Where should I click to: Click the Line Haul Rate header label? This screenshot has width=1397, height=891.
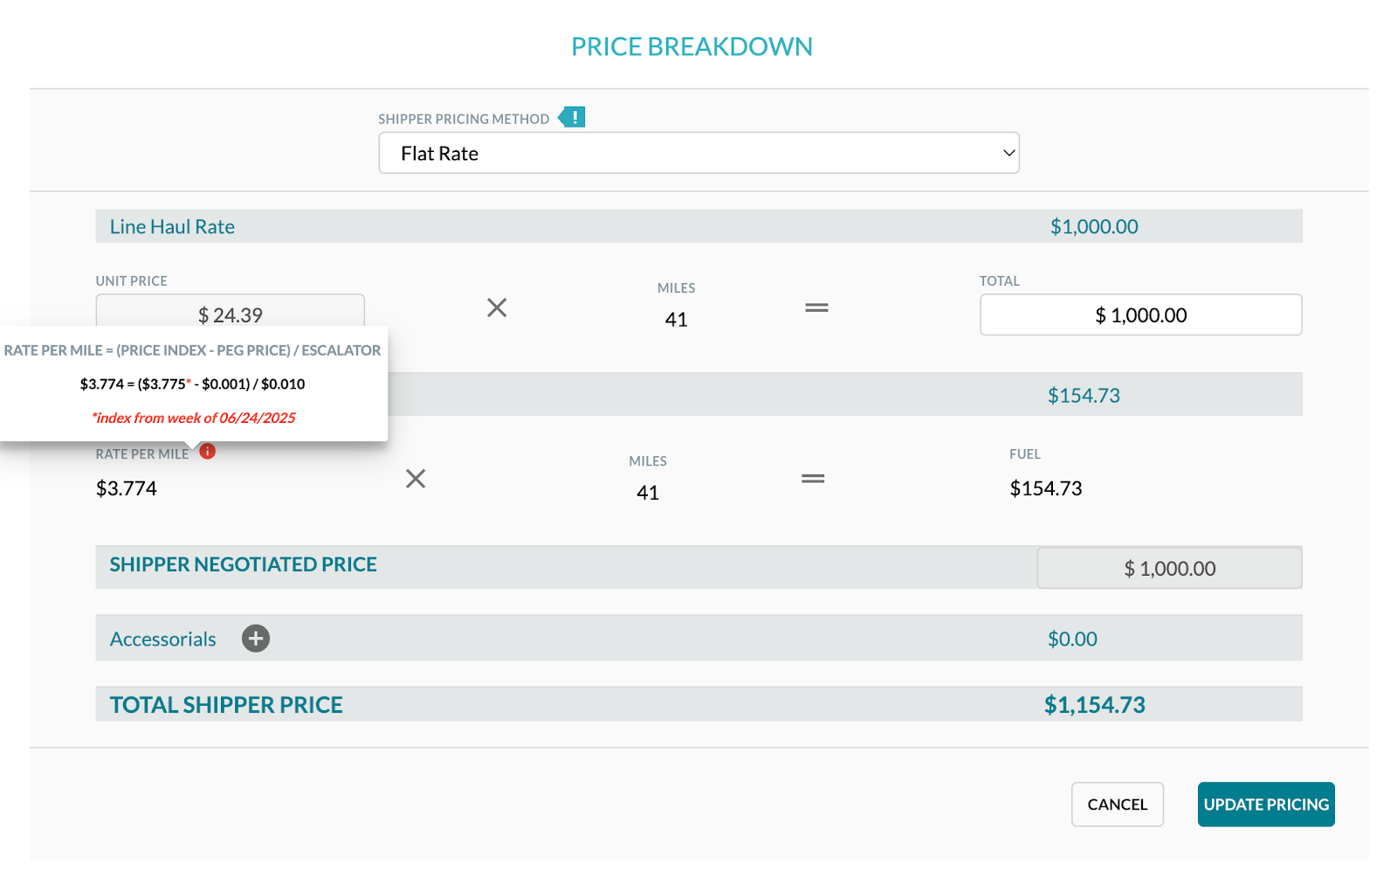[172, 226]
